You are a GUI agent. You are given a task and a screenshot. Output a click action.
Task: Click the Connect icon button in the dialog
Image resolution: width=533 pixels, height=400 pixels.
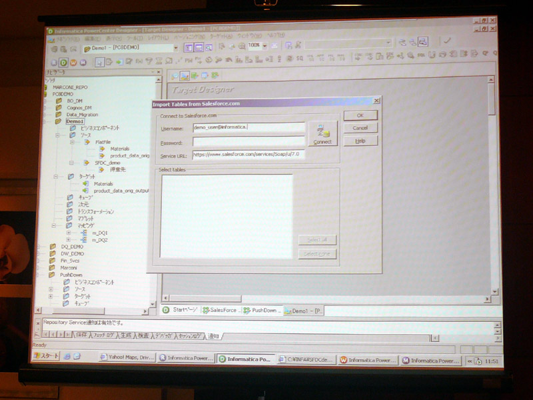tap(322, 134)
